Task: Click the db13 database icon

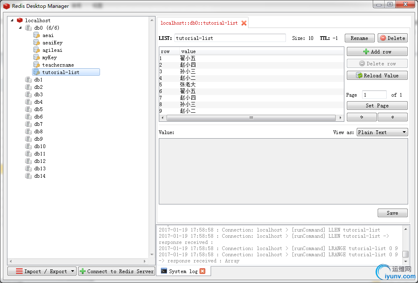Action: point(28,168)
